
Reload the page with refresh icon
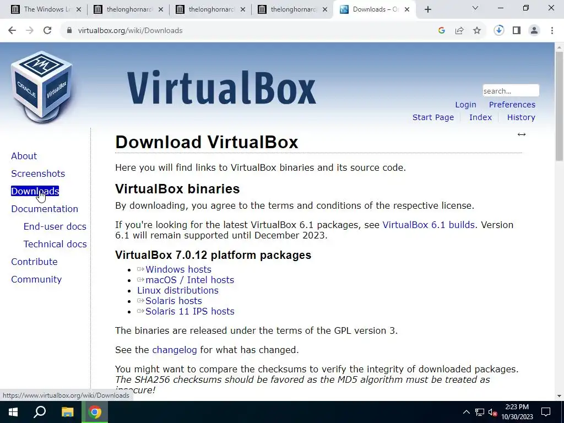47,31
